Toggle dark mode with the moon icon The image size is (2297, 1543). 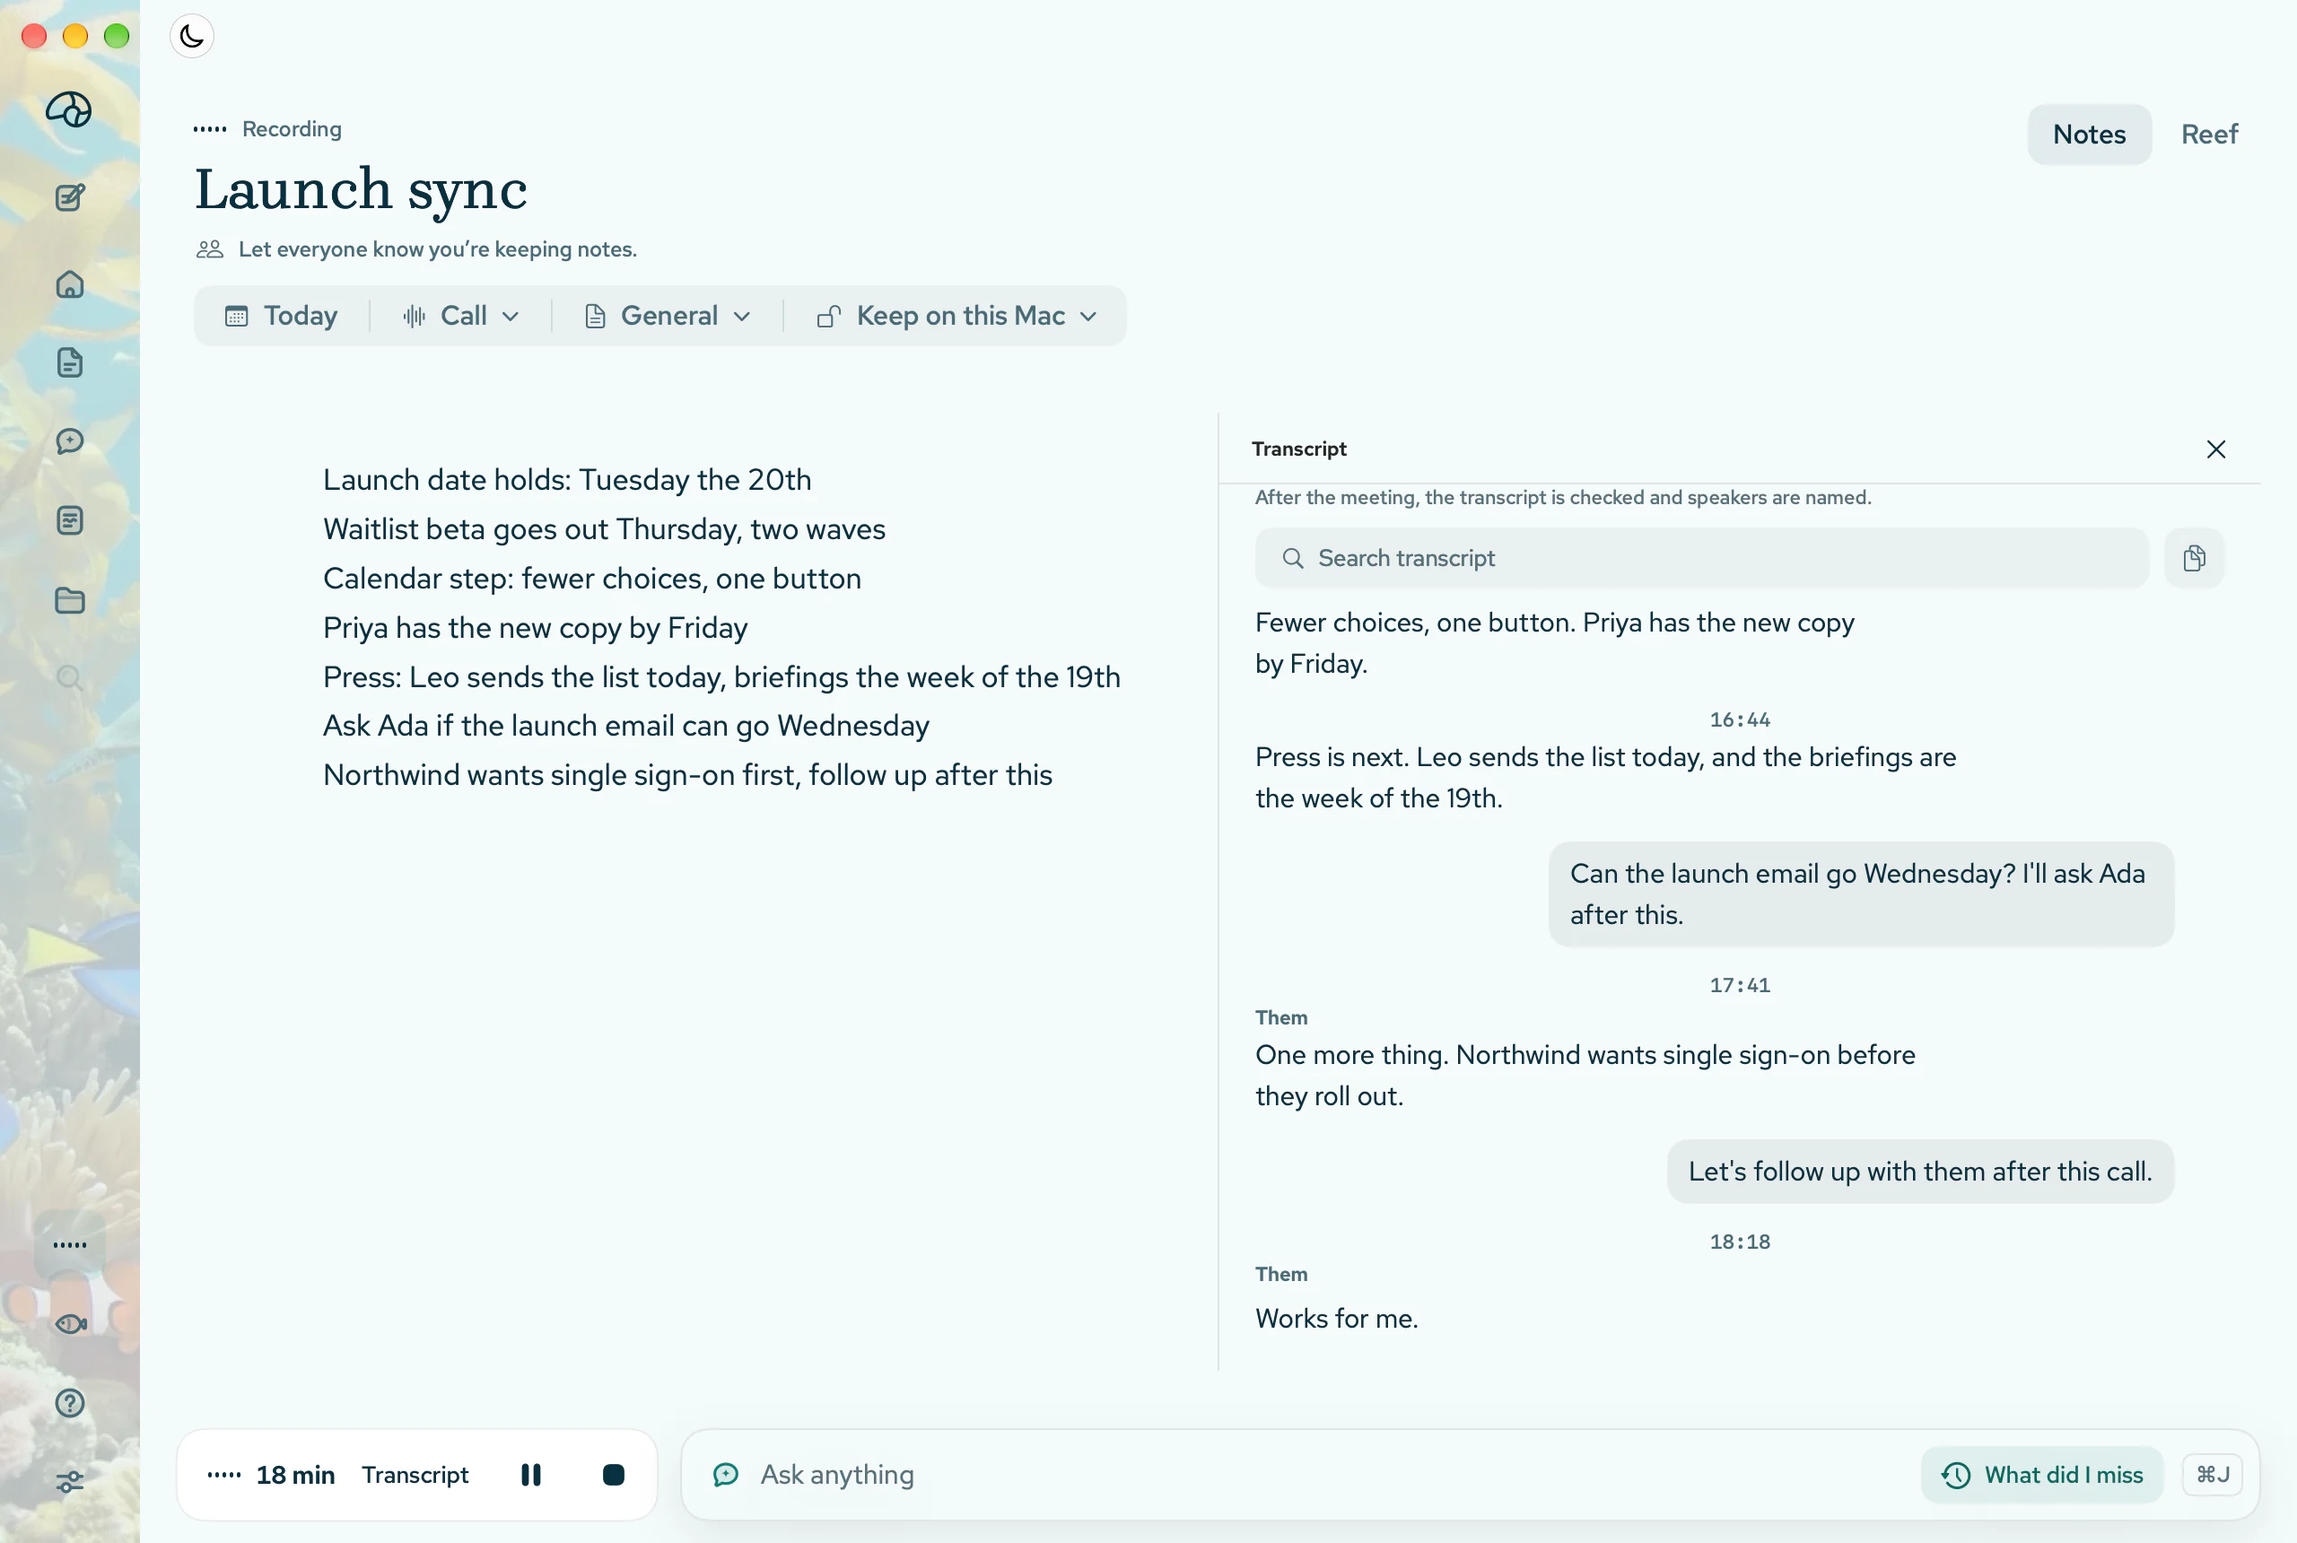pyautogui.click(x=192, y=37)
